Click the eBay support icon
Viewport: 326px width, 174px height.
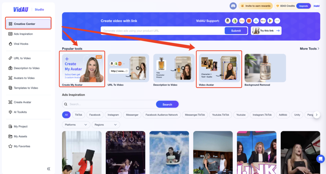click(x=263, y=21)
